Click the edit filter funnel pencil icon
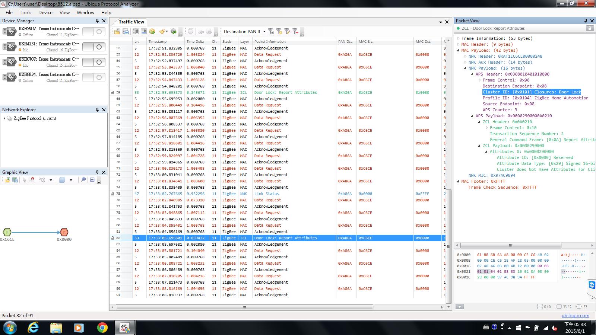The image size is (596, 335). pos(287,32)
